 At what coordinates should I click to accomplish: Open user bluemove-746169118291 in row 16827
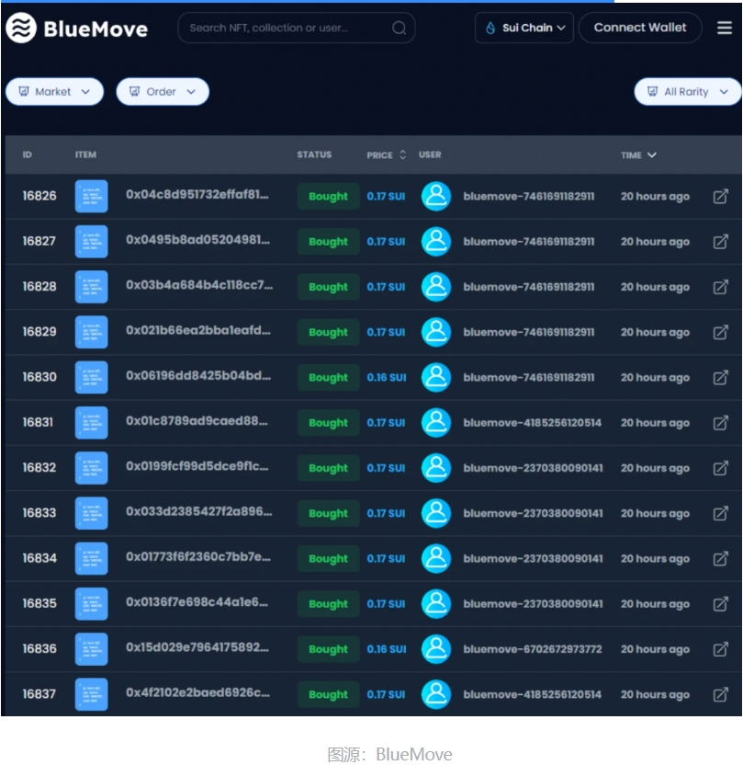pyautogui.click(x=529, y=242)
